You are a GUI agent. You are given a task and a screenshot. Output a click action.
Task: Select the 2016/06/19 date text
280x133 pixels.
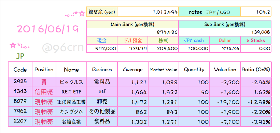(47, 29)
